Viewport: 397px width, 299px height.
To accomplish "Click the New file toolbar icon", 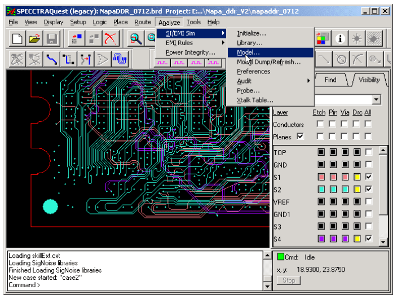I will 17,38.
